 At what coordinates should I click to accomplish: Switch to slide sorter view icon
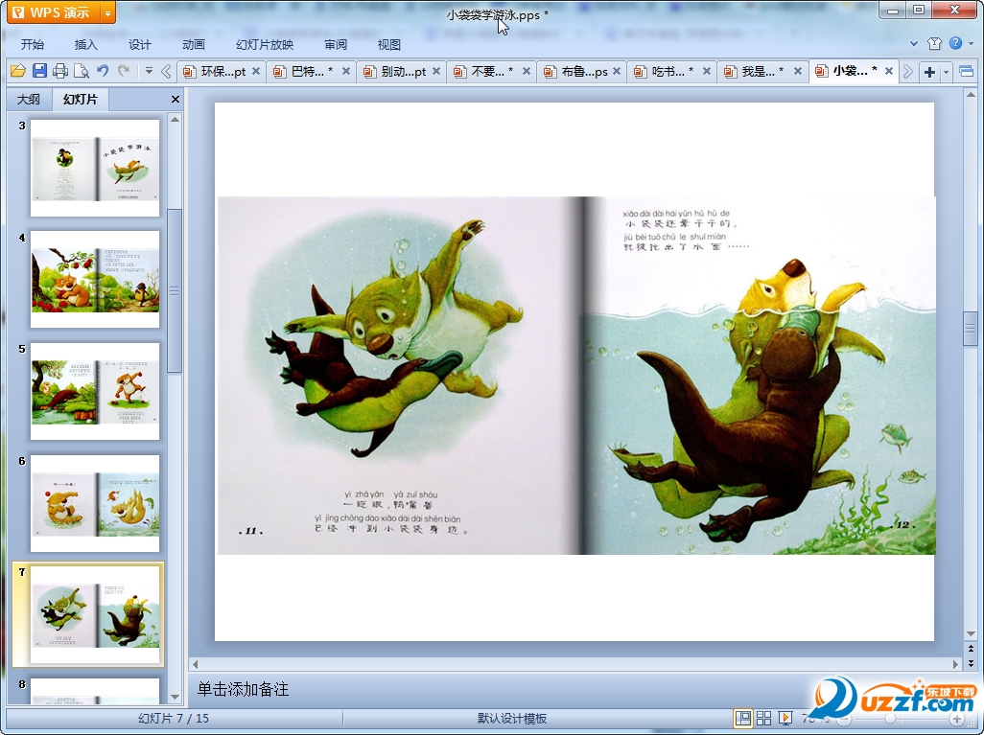click(763, 718)
